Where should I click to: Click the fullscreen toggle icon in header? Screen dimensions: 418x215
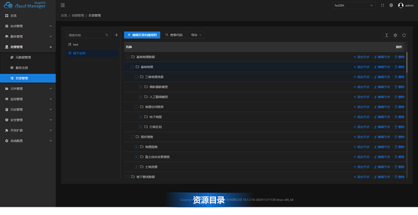pos(383,5)
